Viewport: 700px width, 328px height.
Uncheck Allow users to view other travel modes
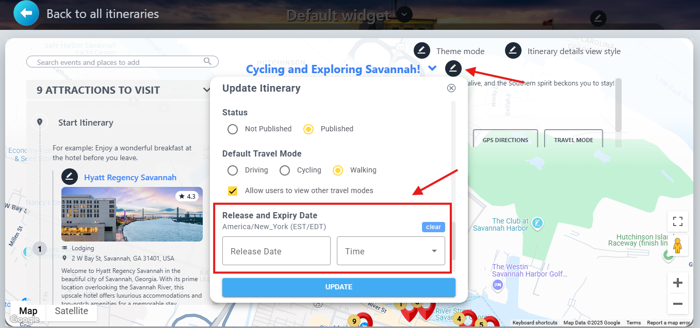pos(233,191)
